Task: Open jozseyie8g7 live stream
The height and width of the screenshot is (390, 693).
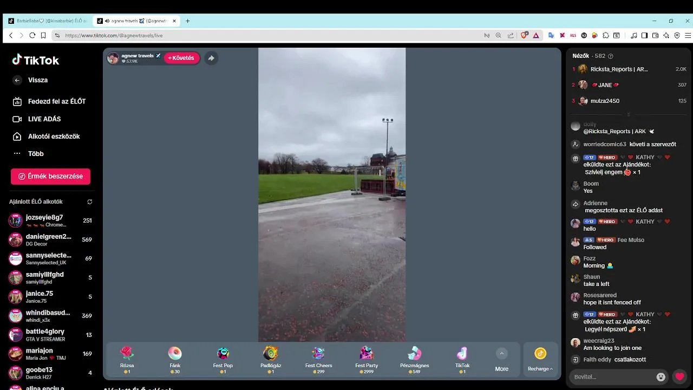Action: point(52,220)
